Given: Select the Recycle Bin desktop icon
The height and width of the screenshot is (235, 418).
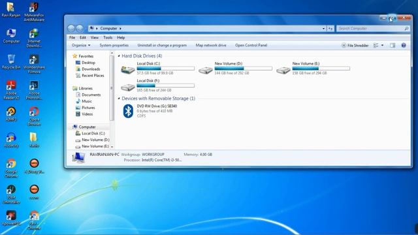Looking at the screenshot, I should (11, 62).
